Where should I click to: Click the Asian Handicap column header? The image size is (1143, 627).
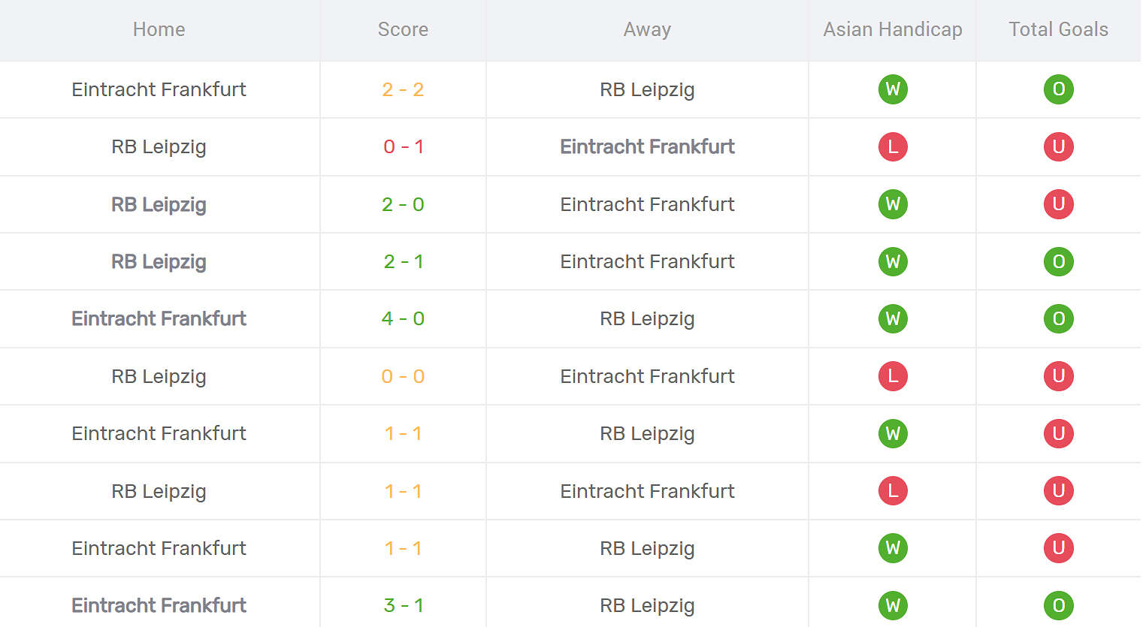[892, 29]
